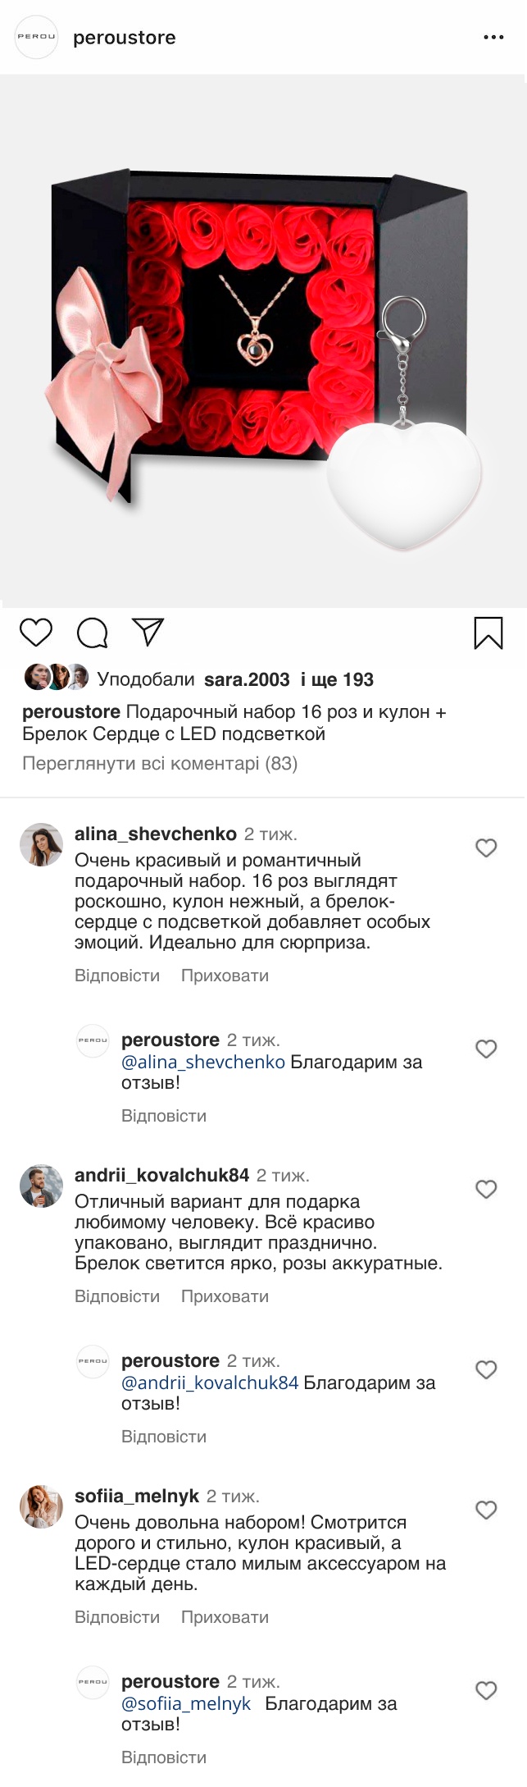The image size is (527, 1787).
Task: Click the rose gift box product image
Action: pos(262,340)
